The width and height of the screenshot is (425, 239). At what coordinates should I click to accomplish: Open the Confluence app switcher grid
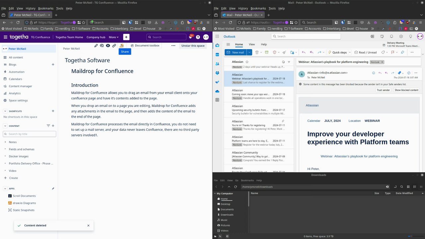pyautogui.click(x=6, y=37)
